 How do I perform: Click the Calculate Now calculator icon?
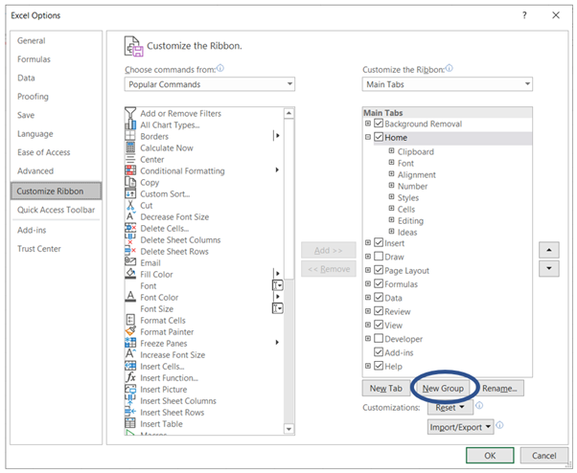click(x=130, y=147)
